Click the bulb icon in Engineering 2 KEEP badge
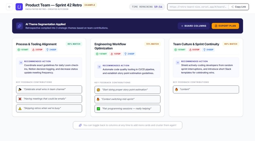Screen dimensions: 255x141 (125, 54)
